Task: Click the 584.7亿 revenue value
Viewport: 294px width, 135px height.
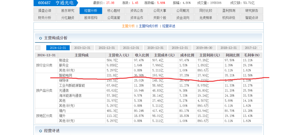Action: pos(112,60)
